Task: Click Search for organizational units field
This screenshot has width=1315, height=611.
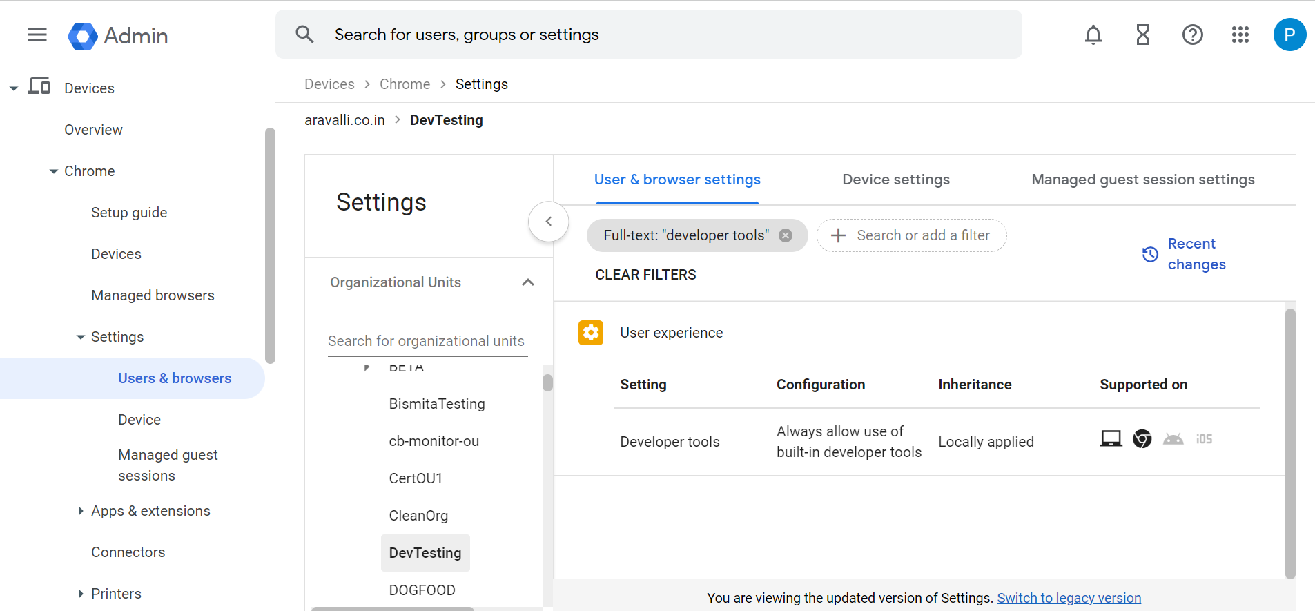Action: tap(427, 341)
